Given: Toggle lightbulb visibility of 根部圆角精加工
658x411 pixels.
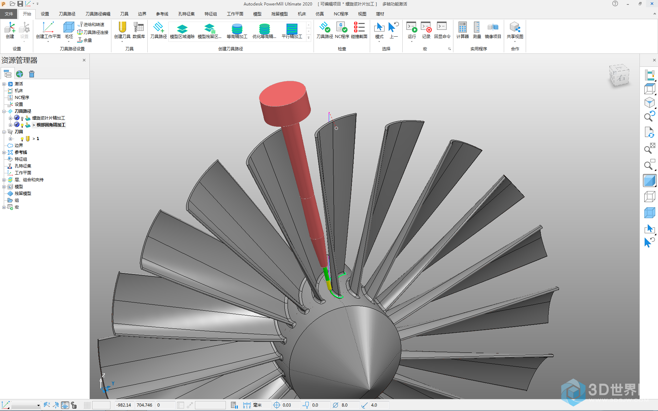Looking at the screenshot, I should coord(22,125).
